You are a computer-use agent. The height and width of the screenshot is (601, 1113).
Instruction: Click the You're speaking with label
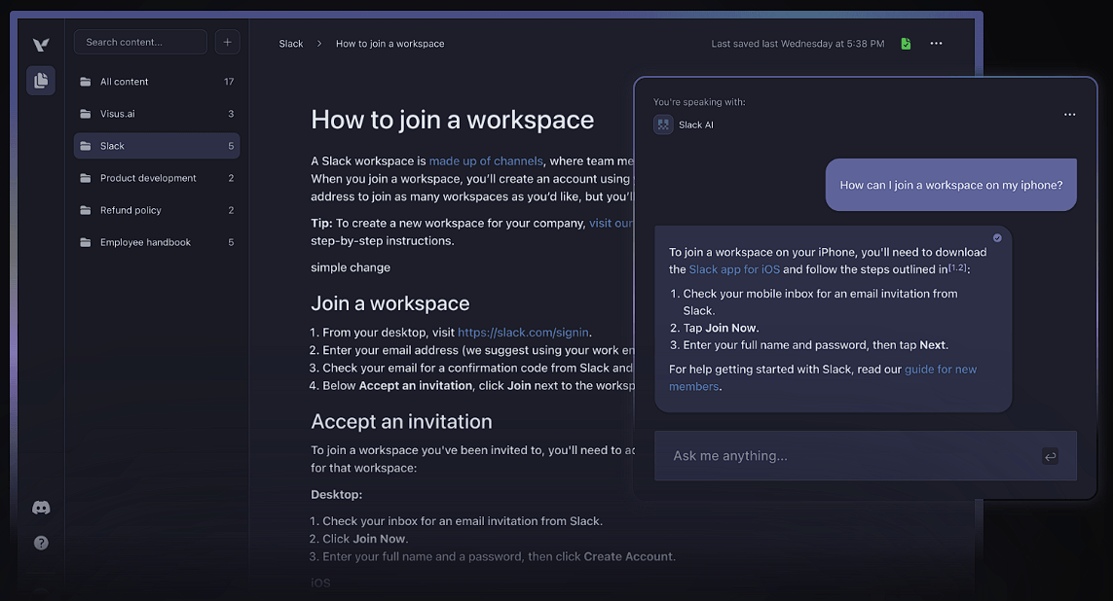point(699,102)
